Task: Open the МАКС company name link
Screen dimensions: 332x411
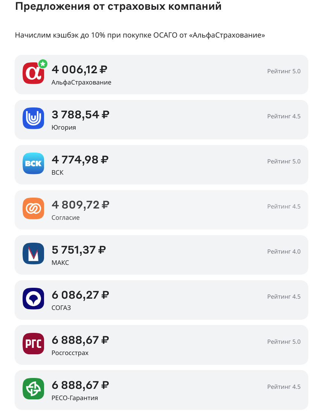Action: 60,263
